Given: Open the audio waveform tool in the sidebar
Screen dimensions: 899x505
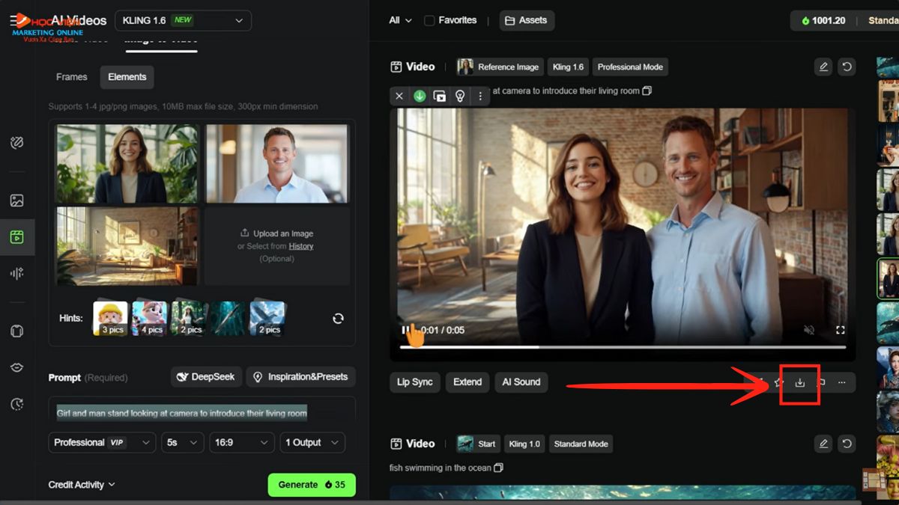Looking at the screenshot, I should coord(17,273).
